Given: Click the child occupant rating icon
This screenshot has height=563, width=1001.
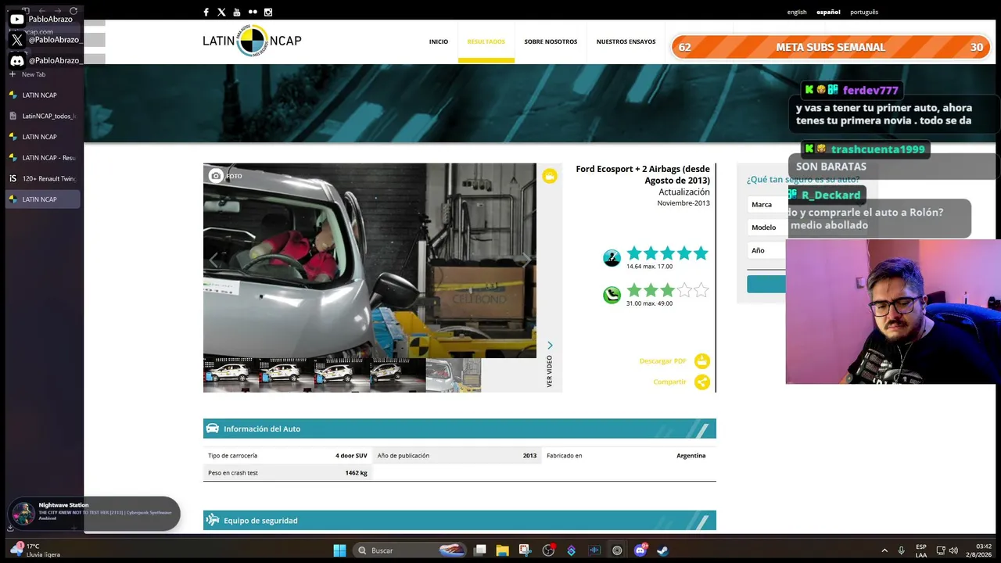Looking at the screenshot, I should pyautogui.click(x=612, y=295).
